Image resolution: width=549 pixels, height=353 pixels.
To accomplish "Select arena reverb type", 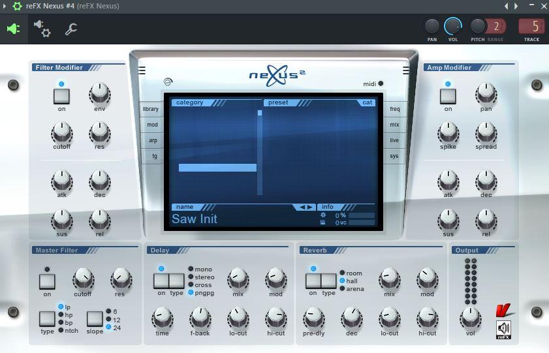I will [x=342, y=289].
